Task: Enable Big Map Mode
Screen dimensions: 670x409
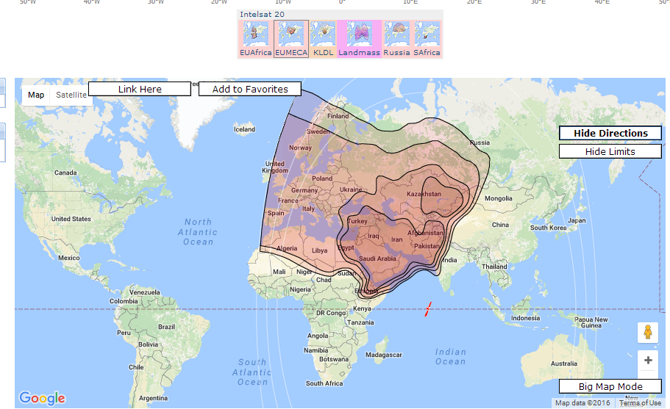Action: tap(610, 386)
